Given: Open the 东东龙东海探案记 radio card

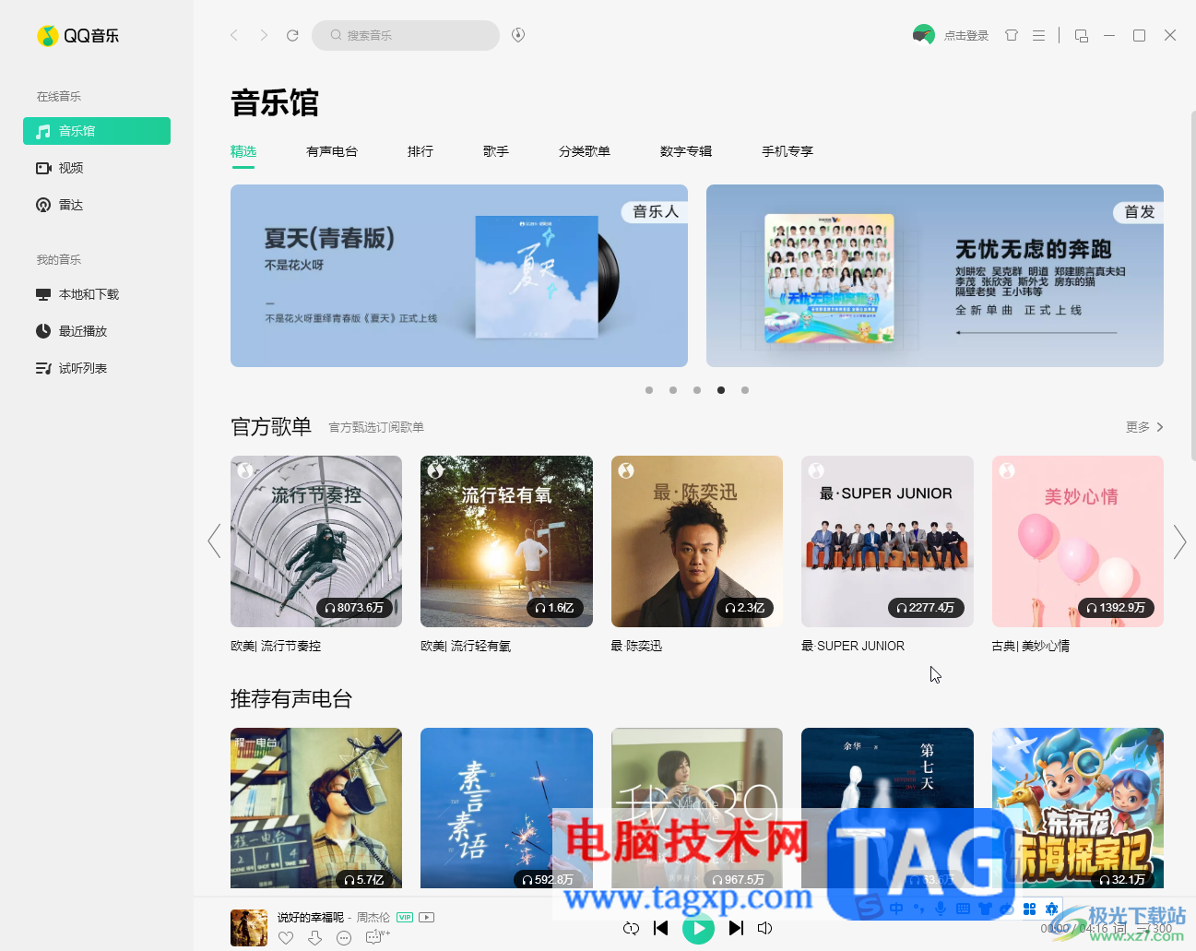Looking at the screenshot, I should tap(1078, 808).
